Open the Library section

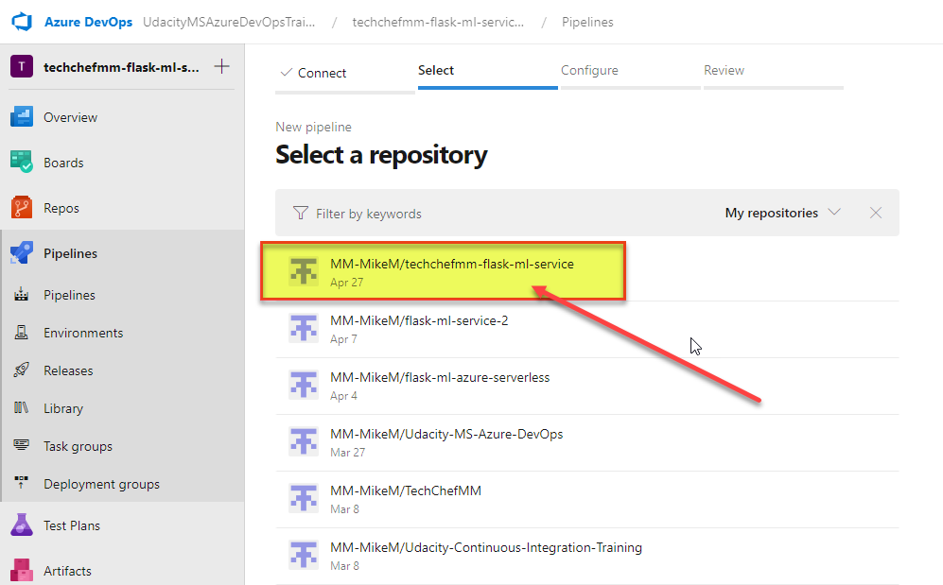coord(63,407)
